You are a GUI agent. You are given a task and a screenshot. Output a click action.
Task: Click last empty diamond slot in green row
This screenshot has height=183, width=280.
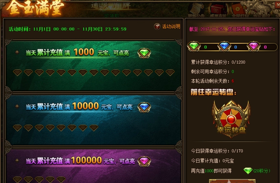click(x=170, y=73)
